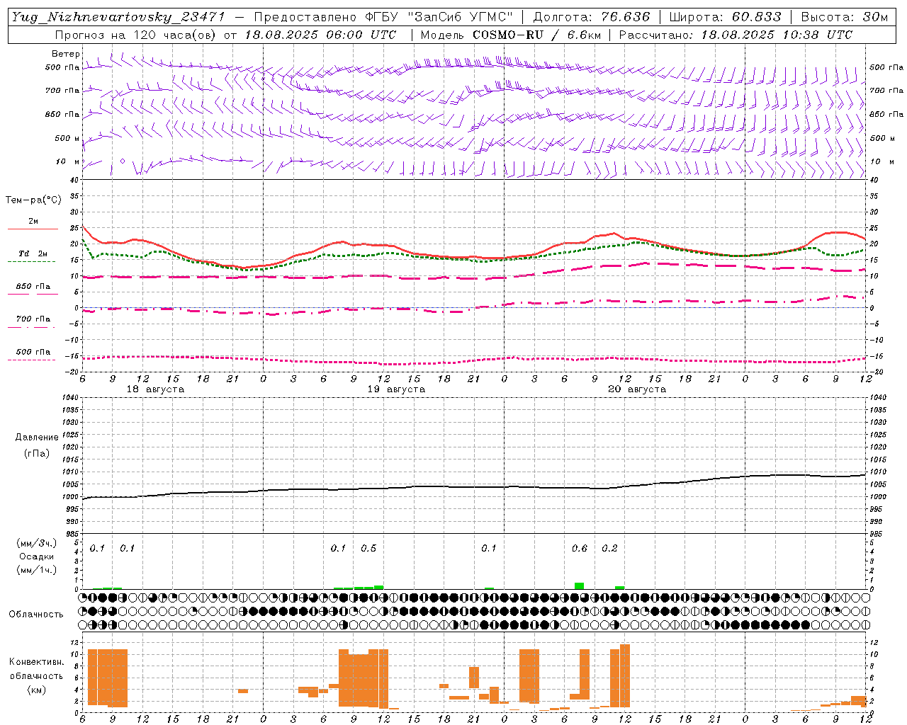
Task: Click station name Yug_Nizhnevartovsky_23471 in header
Action: tap(118, 17)
